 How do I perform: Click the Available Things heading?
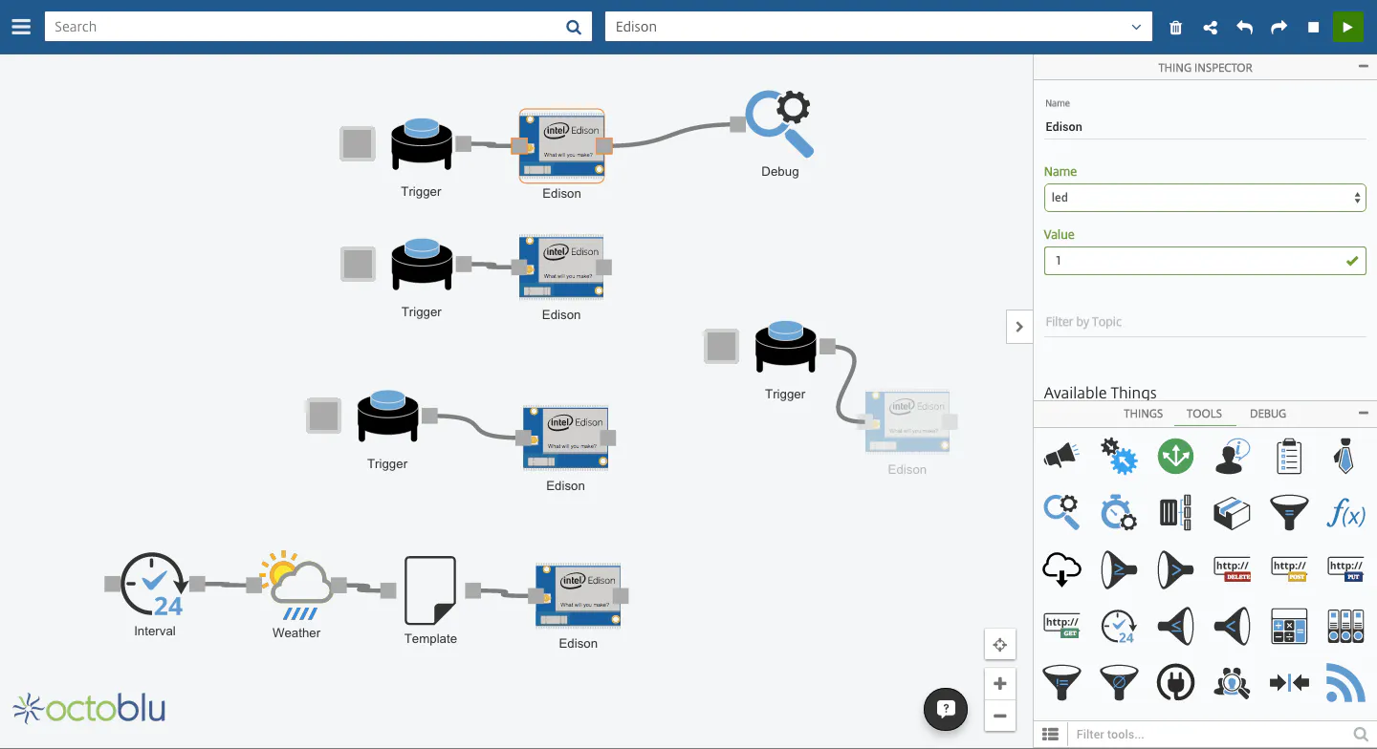tap(1100, 393)
